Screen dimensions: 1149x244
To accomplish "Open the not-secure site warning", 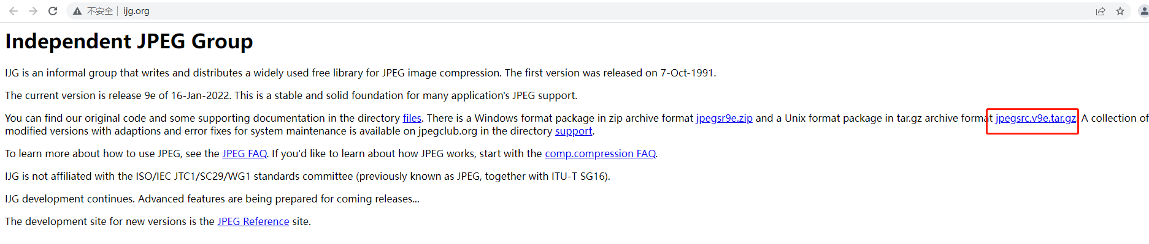I will click(93, 11).
